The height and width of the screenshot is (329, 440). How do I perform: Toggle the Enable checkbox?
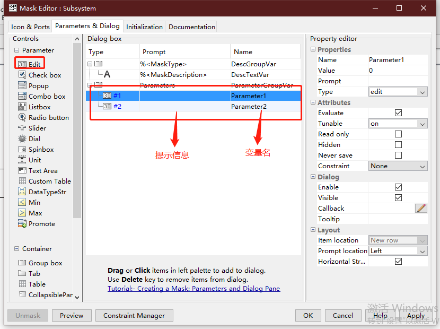click(398, 187)
